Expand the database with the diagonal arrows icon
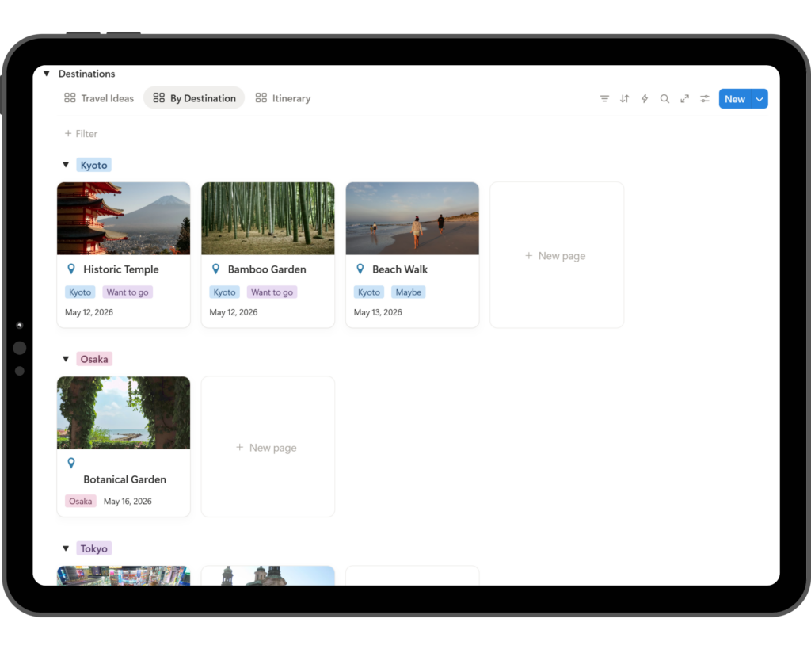This screenshot has height=649, width=811. coord(684,98)
